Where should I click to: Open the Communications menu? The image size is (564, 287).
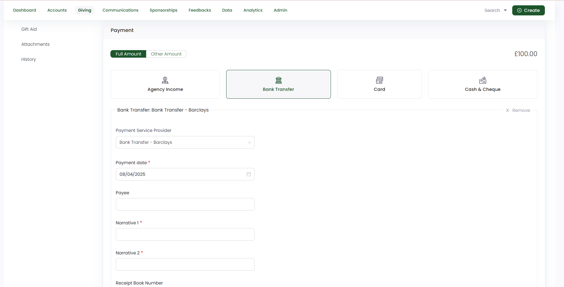(120, 10)
